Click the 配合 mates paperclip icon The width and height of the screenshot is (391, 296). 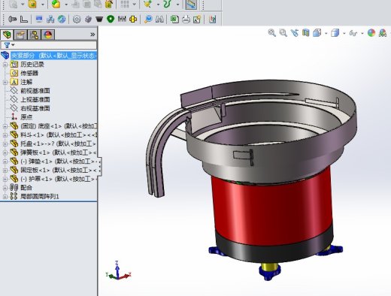14,188
